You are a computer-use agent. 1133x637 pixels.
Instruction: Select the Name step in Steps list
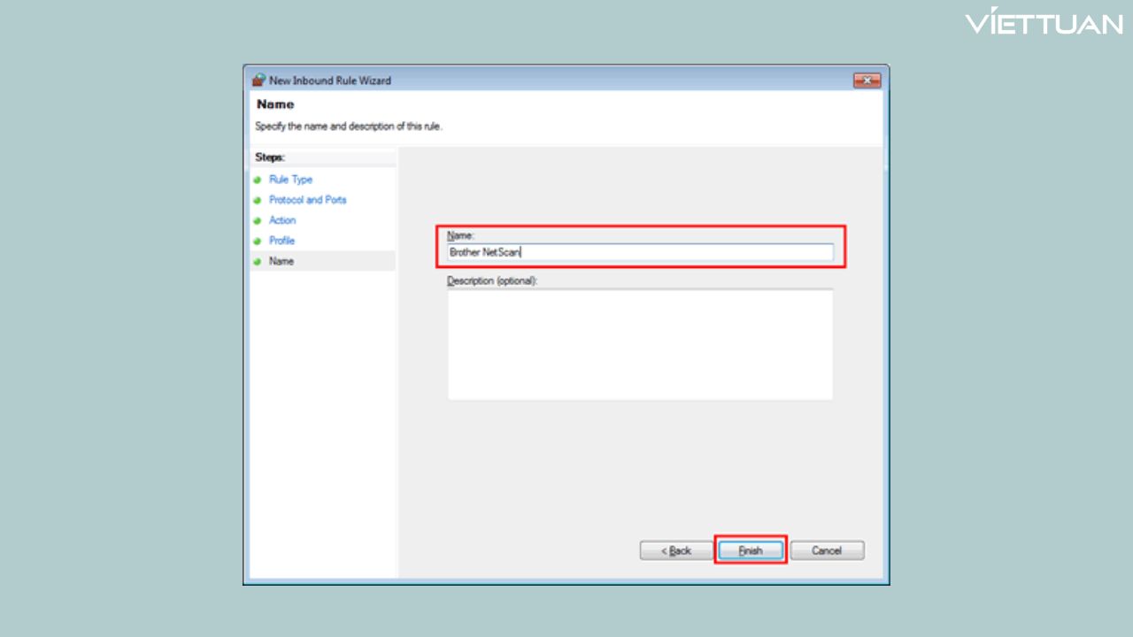(281, 261)
